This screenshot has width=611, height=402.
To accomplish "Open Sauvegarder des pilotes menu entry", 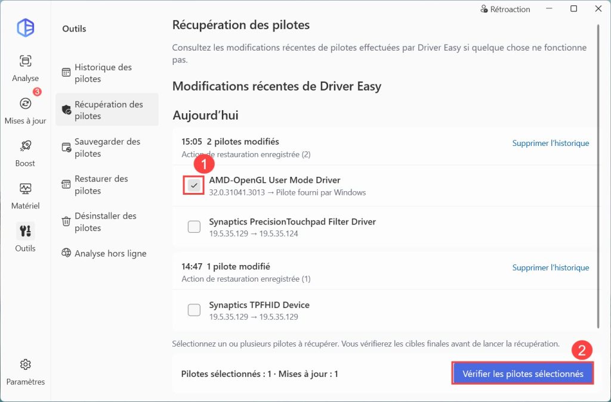I will point(107,147).
